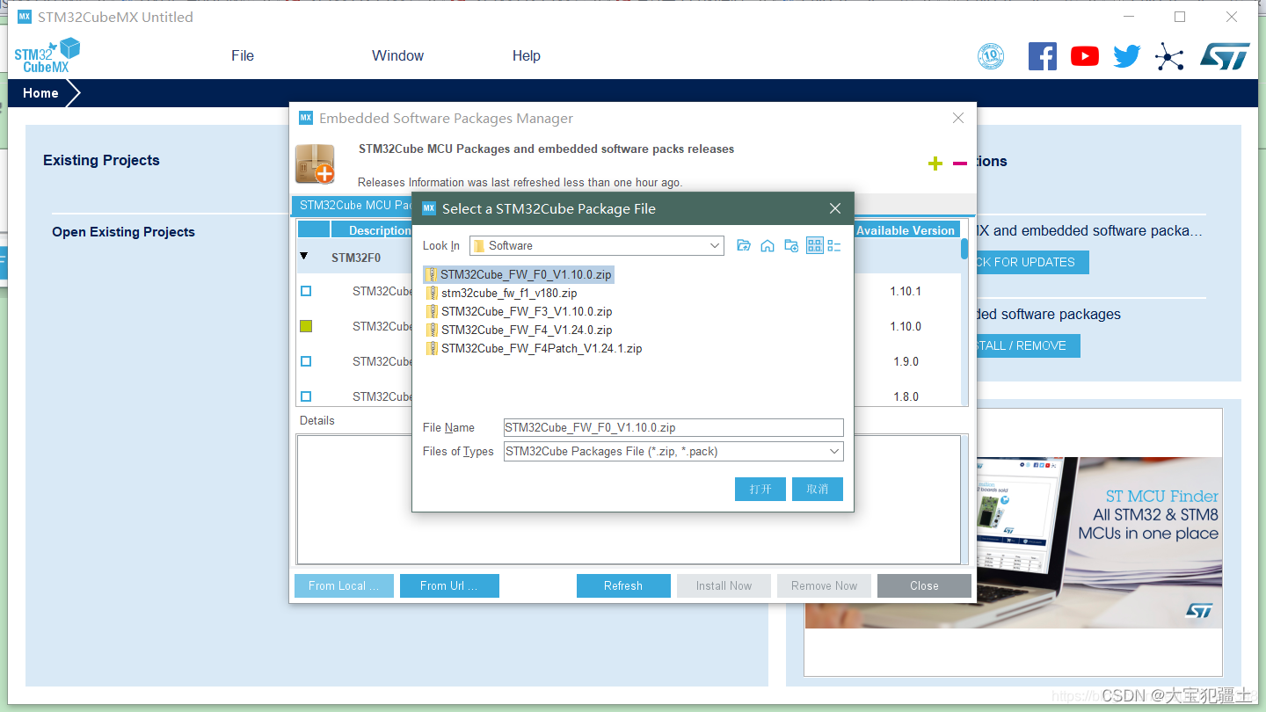
Task: Check the 1.8.0 package checkbox
Action: pyautogui.click(x=306, y=396)
